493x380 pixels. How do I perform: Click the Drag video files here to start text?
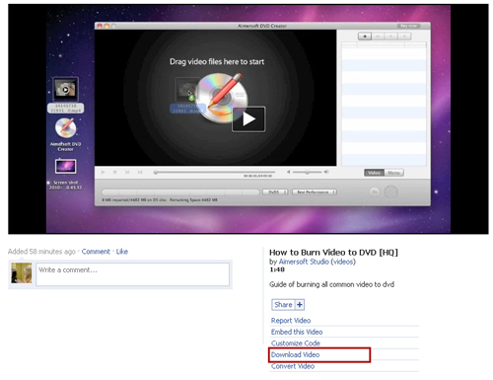coord(217,62)
